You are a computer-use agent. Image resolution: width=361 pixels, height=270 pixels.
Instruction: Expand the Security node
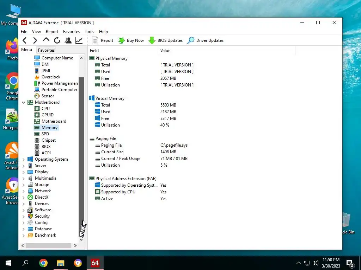point(24,216)
